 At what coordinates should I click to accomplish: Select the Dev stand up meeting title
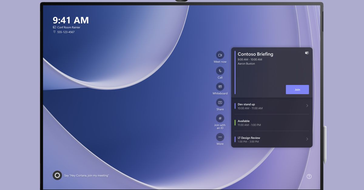pyautogui.click(x=246, y=104)
